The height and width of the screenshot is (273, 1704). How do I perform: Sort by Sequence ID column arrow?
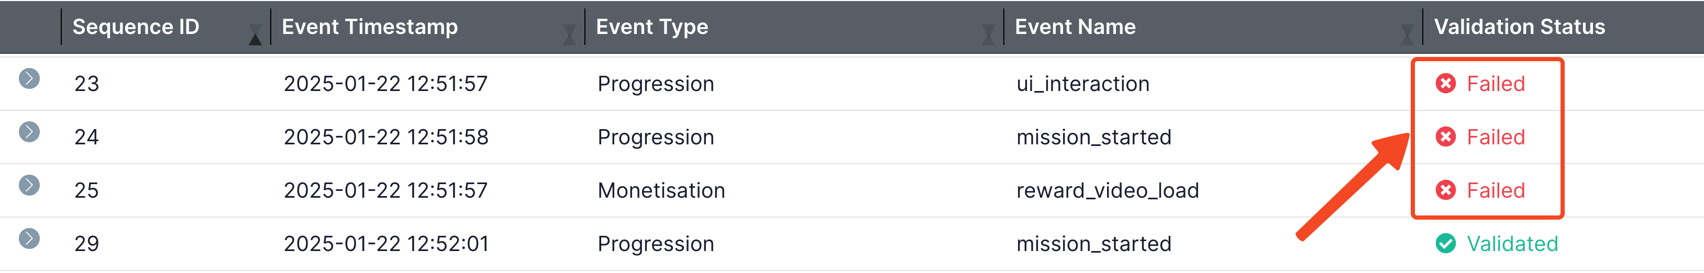click(256, 35)
